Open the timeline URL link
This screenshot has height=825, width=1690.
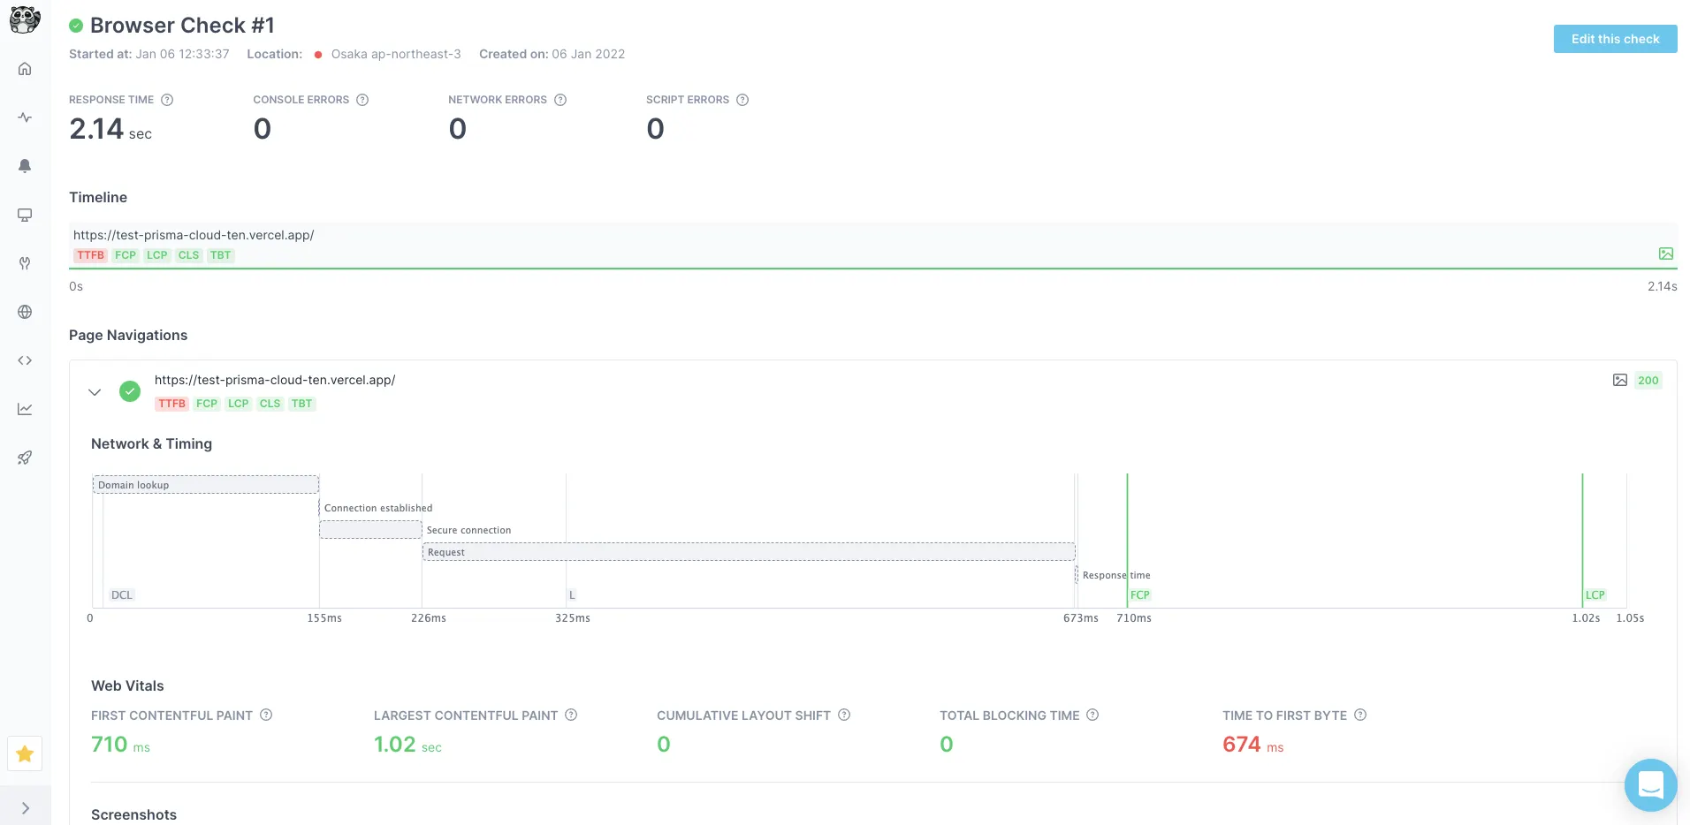tap(194, 235)
